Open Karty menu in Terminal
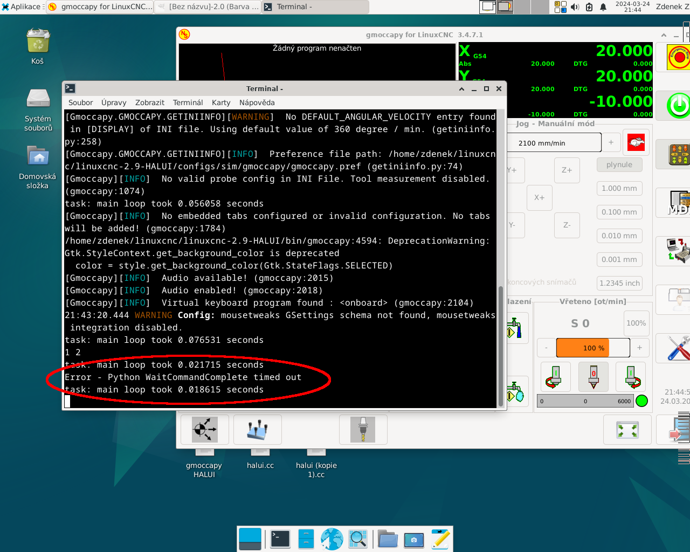 (x=220, y=102)
